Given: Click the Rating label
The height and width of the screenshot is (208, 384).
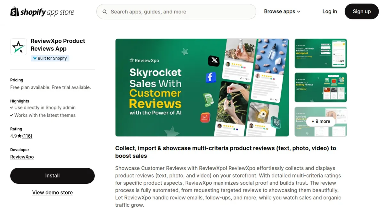Looking at the screenshot, I should (16, 129).
